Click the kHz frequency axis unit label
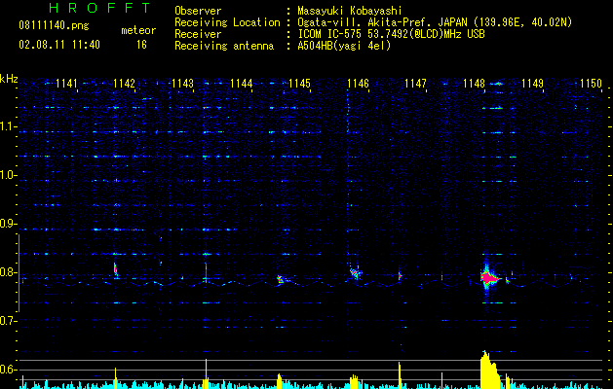 click(x=9, y=79)
